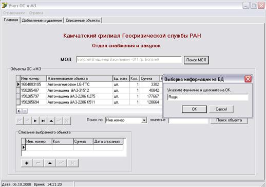Image resolution: width=266 pixels, height=187 pixels.
Task: Close the Выборка информации из БД dialog
Action: tap(248, 79)
